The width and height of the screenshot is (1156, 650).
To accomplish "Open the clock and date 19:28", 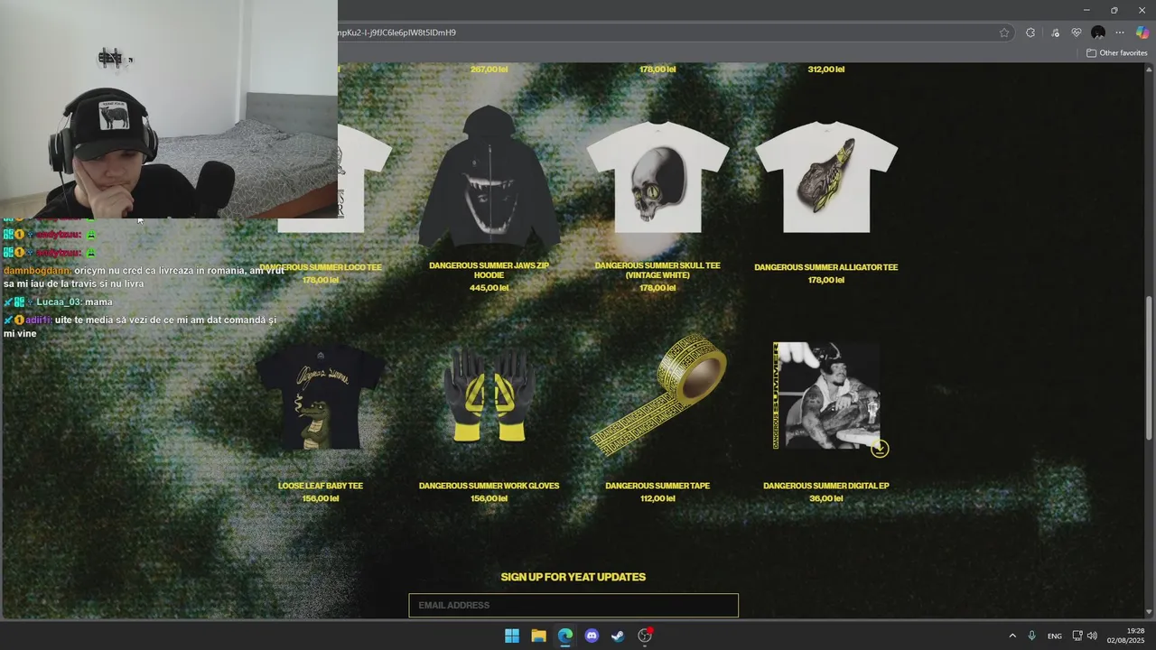I will click(x=1125, y=636).
